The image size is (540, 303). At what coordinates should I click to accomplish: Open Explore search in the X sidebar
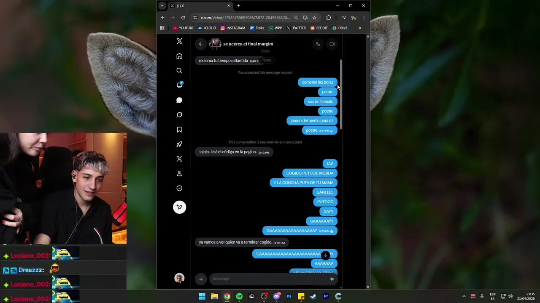(179, 71)
